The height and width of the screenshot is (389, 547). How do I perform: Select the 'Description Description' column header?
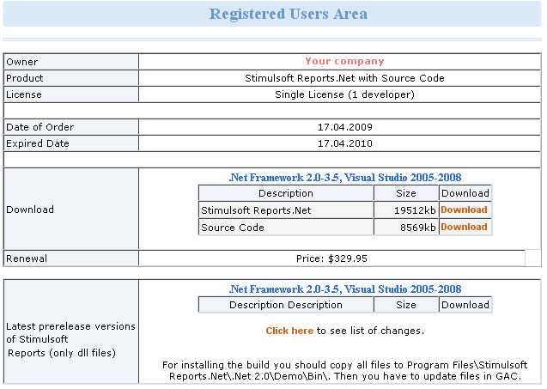tap(286, 305)
